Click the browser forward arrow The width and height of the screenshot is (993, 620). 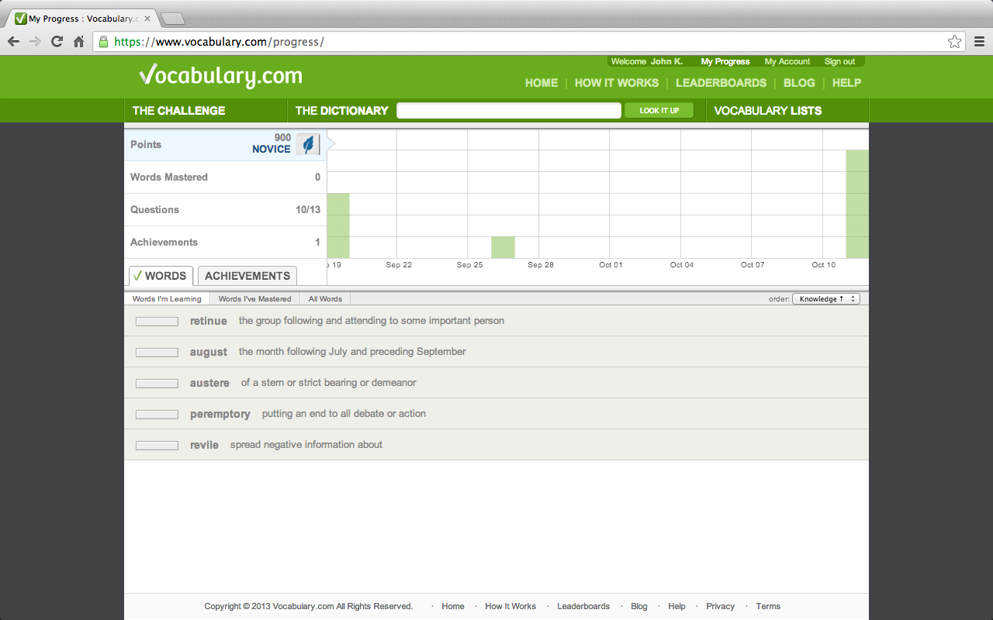(x=35, y=42)
